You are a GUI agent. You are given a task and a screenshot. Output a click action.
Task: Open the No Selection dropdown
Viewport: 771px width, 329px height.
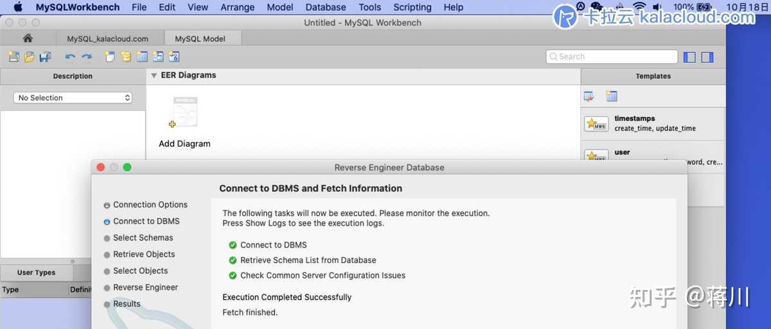click(x=73, y=97)
